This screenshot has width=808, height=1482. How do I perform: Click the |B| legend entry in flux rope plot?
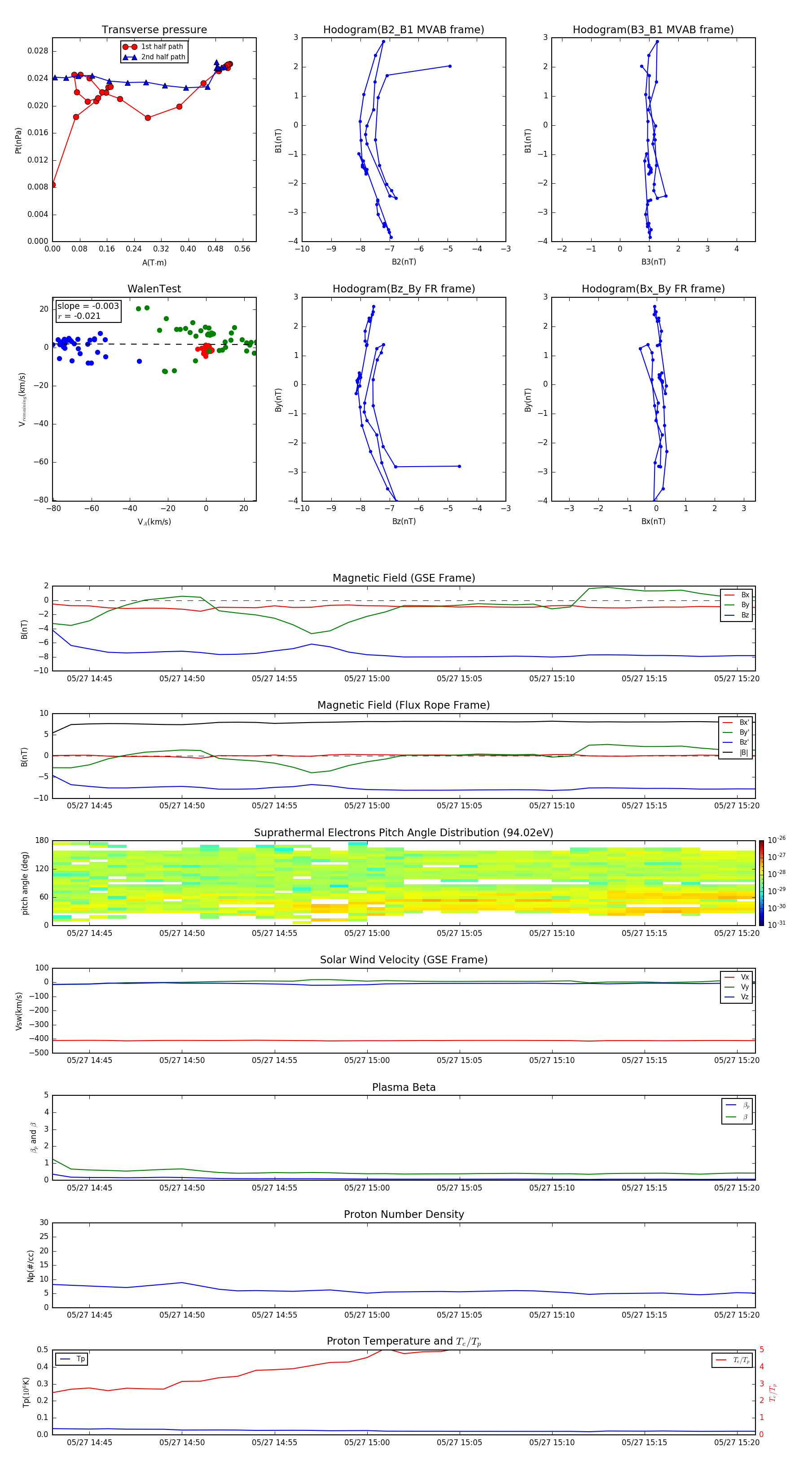736,753
